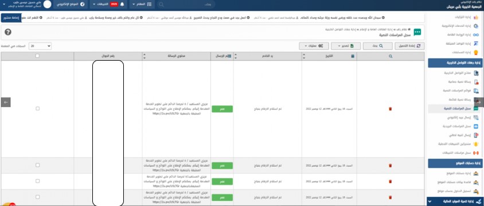The height and width of the screenshot is (206, 484).
Task: Click the chain-link icon for إدارة الروابط الهامة
Action: 476,35
